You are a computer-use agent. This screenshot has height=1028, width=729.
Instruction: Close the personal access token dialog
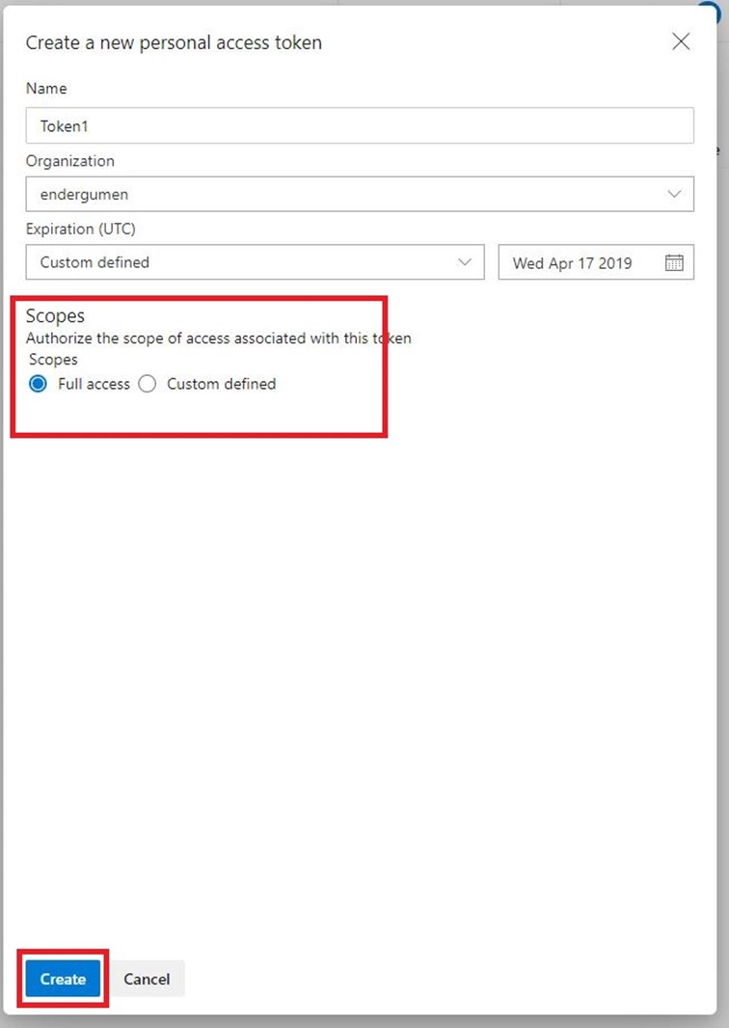(681, 41)
